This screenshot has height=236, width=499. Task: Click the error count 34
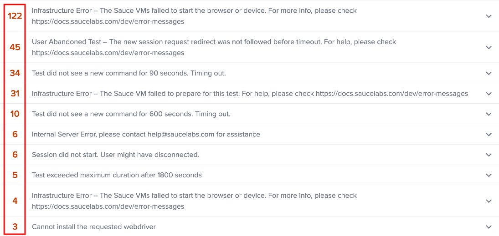(15, 73)
